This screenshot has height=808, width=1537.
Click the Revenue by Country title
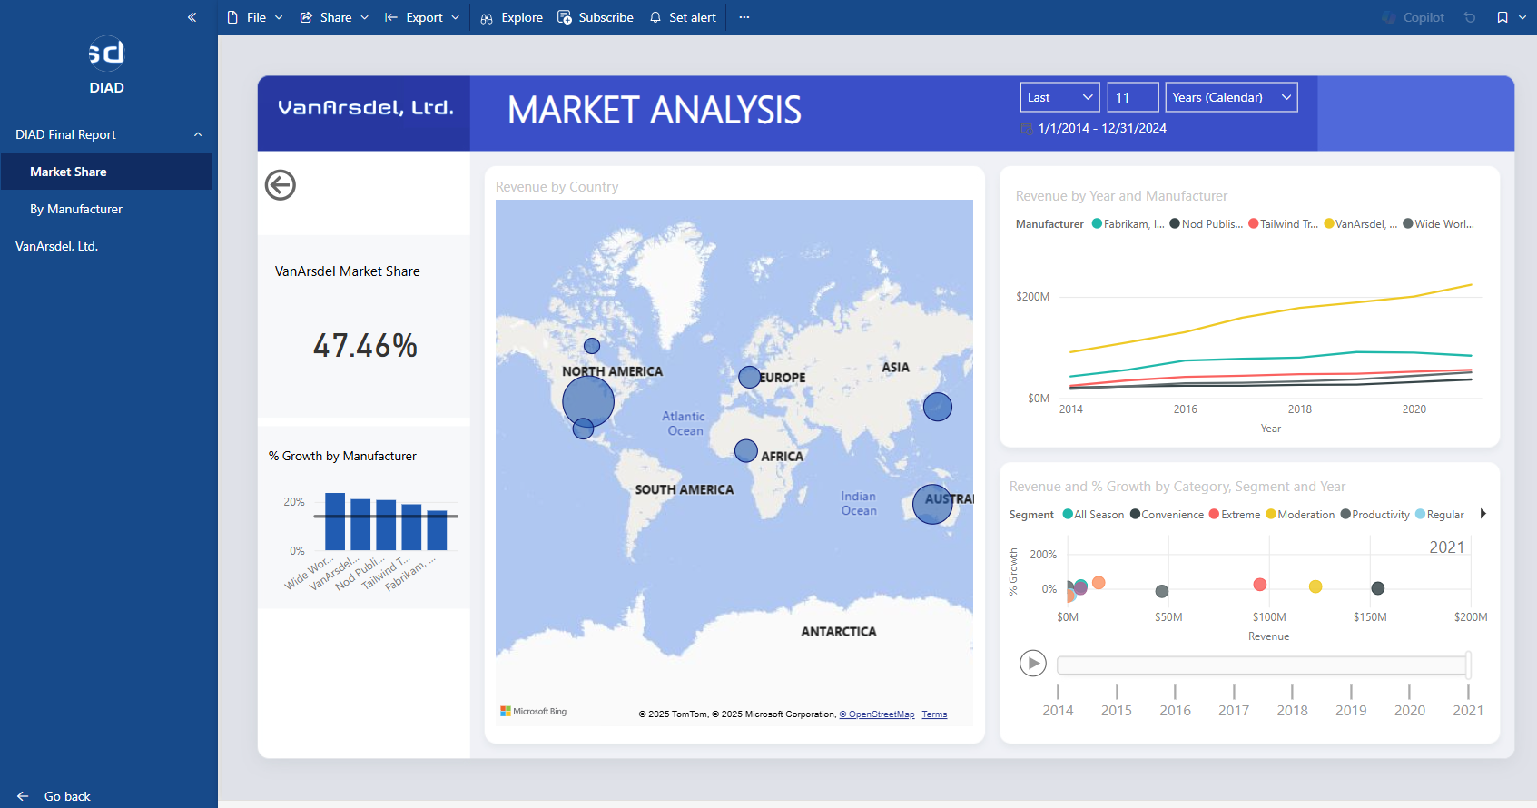(x=557, y=187)
